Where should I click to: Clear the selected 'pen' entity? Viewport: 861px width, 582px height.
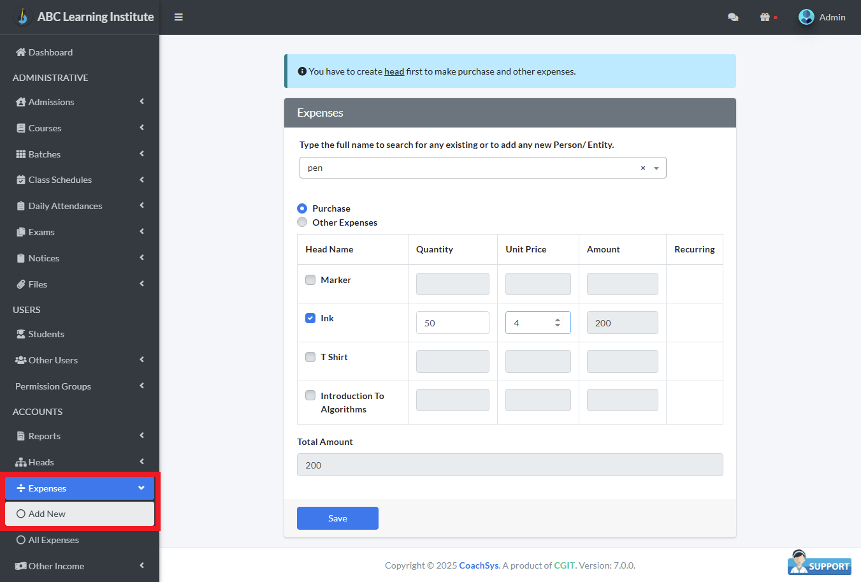(x=642, y=168)
